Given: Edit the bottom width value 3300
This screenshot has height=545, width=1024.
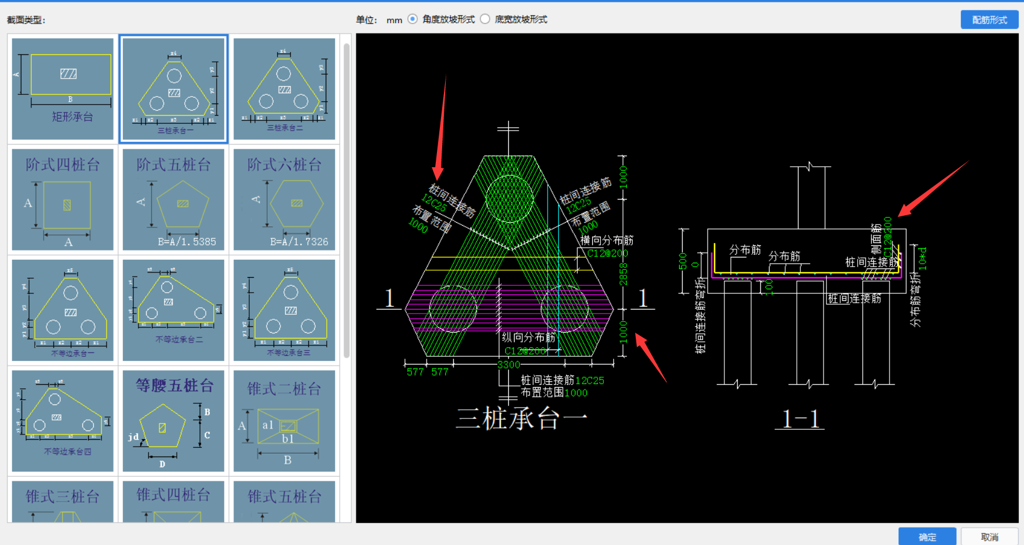Looking at the screenshot, I should (x=509, y=364).
